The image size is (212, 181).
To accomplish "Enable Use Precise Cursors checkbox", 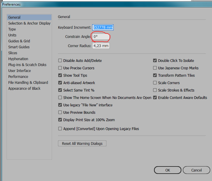I will [x=60, y=68].
